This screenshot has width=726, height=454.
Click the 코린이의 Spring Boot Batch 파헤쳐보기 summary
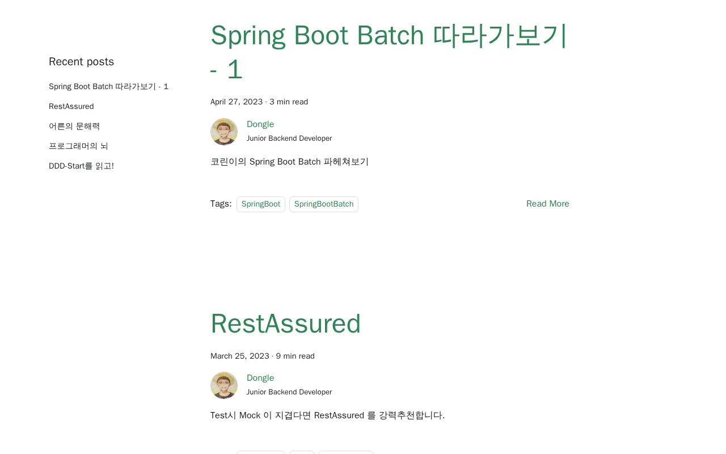(289, 162)
